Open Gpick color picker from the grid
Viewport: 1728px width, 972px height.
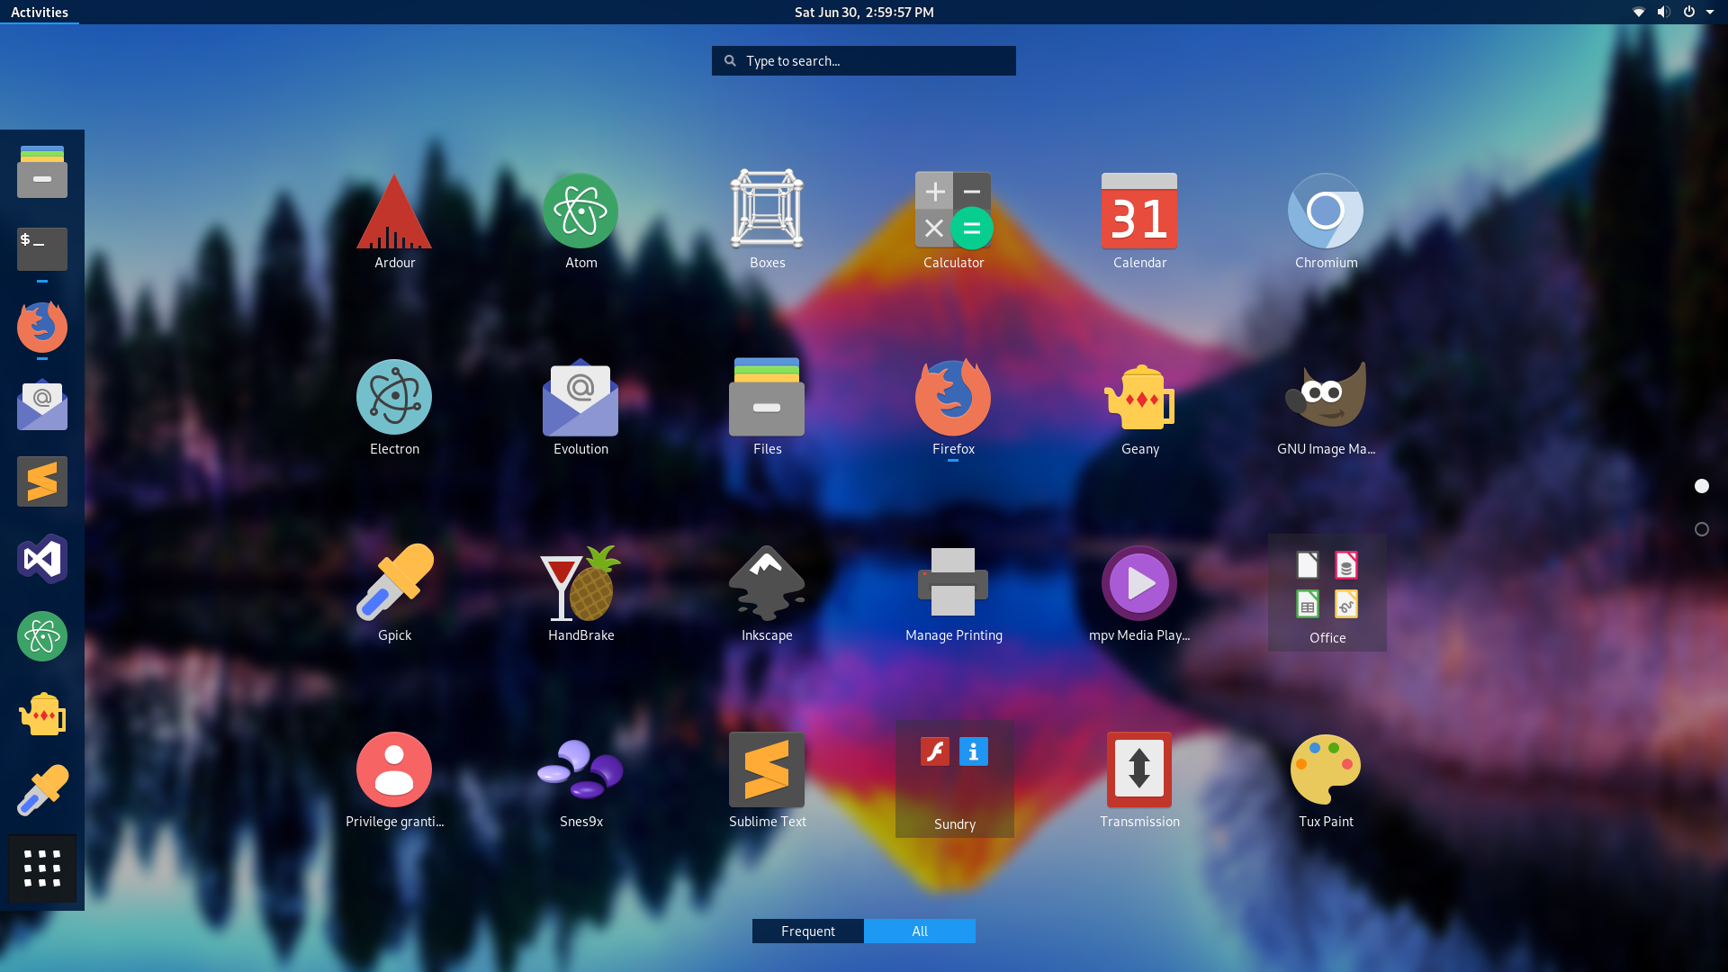click(x=394, y=594)
